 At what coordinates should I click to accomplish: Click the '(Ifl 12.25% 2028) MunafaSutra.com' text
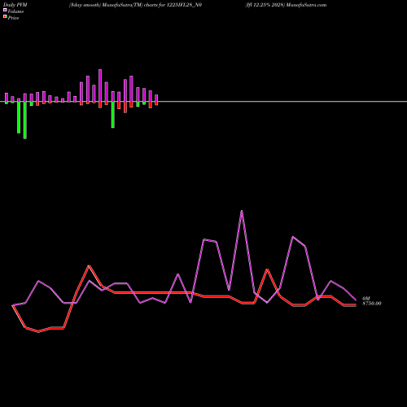pyautogui.click(x=286, y=5)
